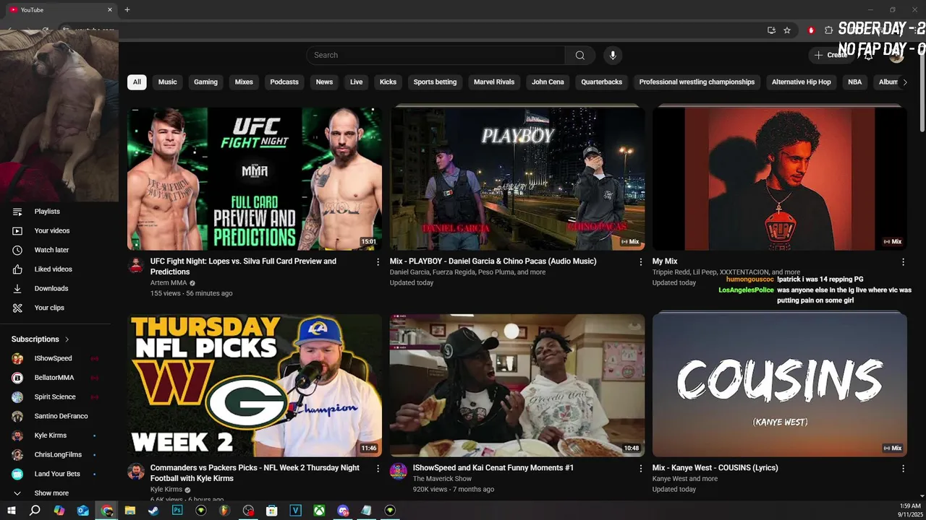This screenshot has height=520, width=926.
Task: Open the Xbox app from the taskbar
Action: 319,511
